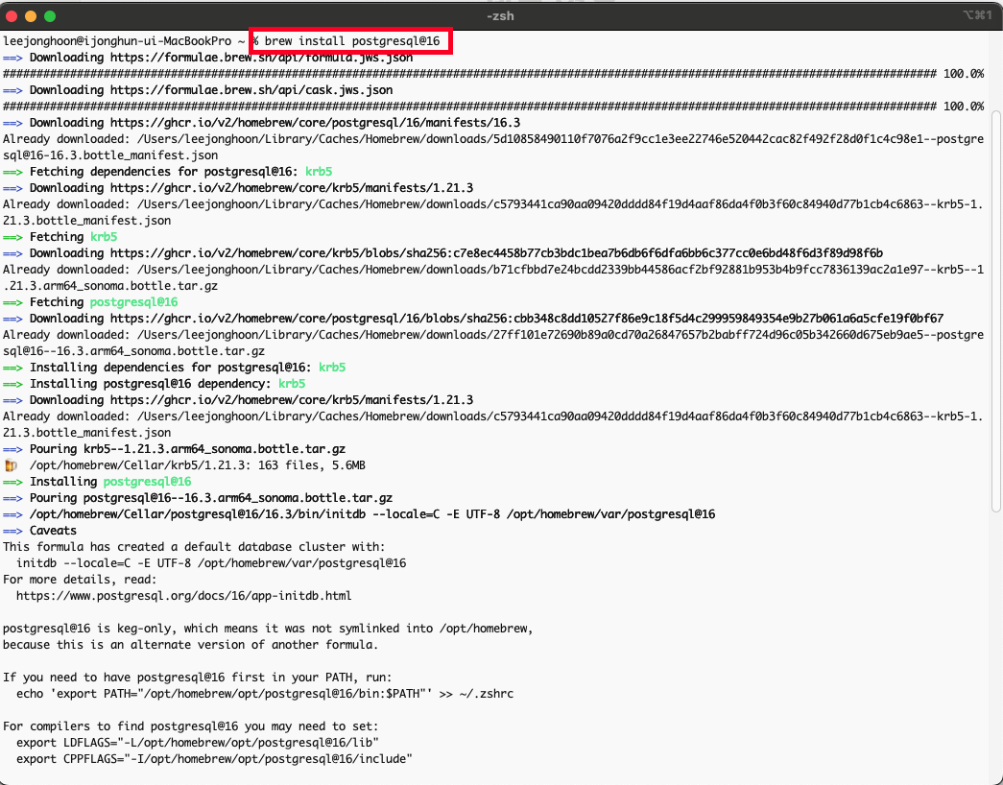The height and width of the screenshot is (785, 1003).
Task: Click the line 'Fetching krb5'
Action: pyautogui.click(x=60, y=237)
